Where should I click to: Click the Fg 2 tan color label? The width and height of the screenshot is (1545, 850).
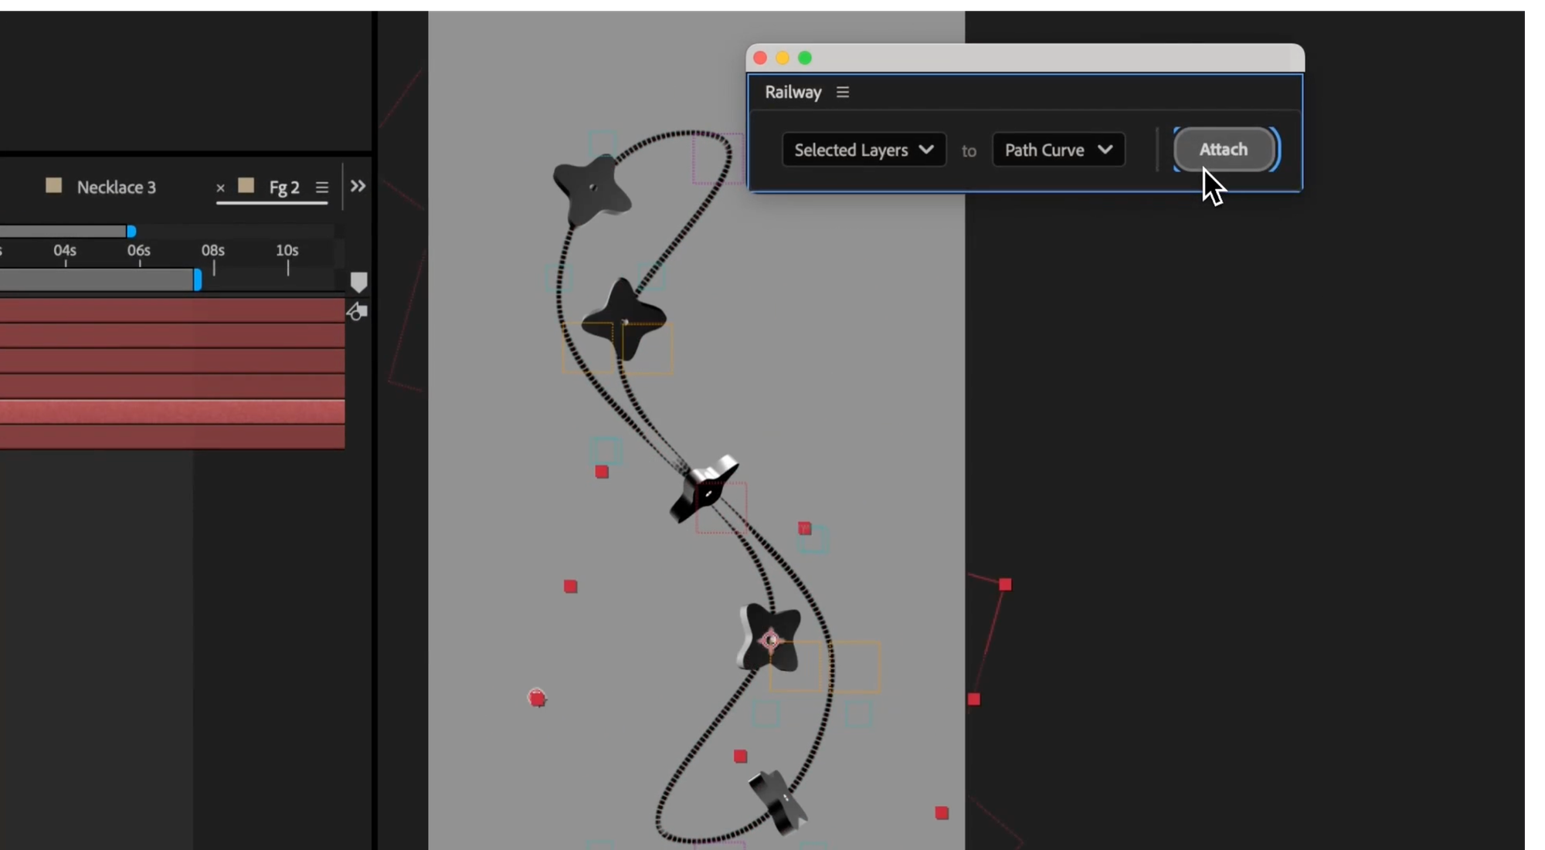(x=246, y=186)
